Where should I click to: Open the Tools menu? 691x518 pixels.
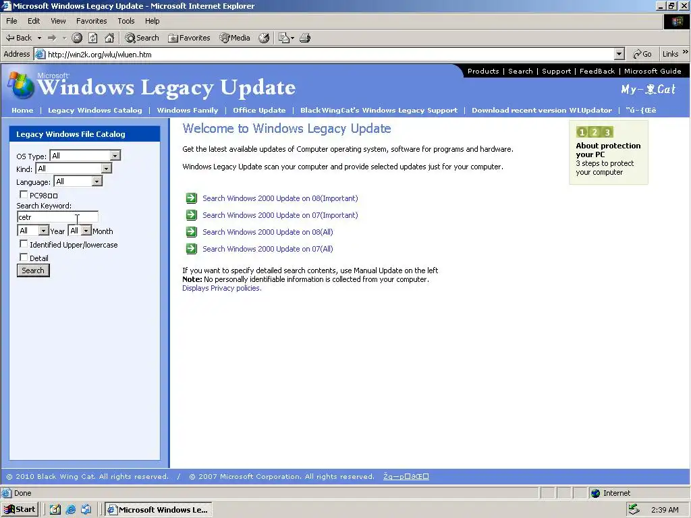pos(126,21)
